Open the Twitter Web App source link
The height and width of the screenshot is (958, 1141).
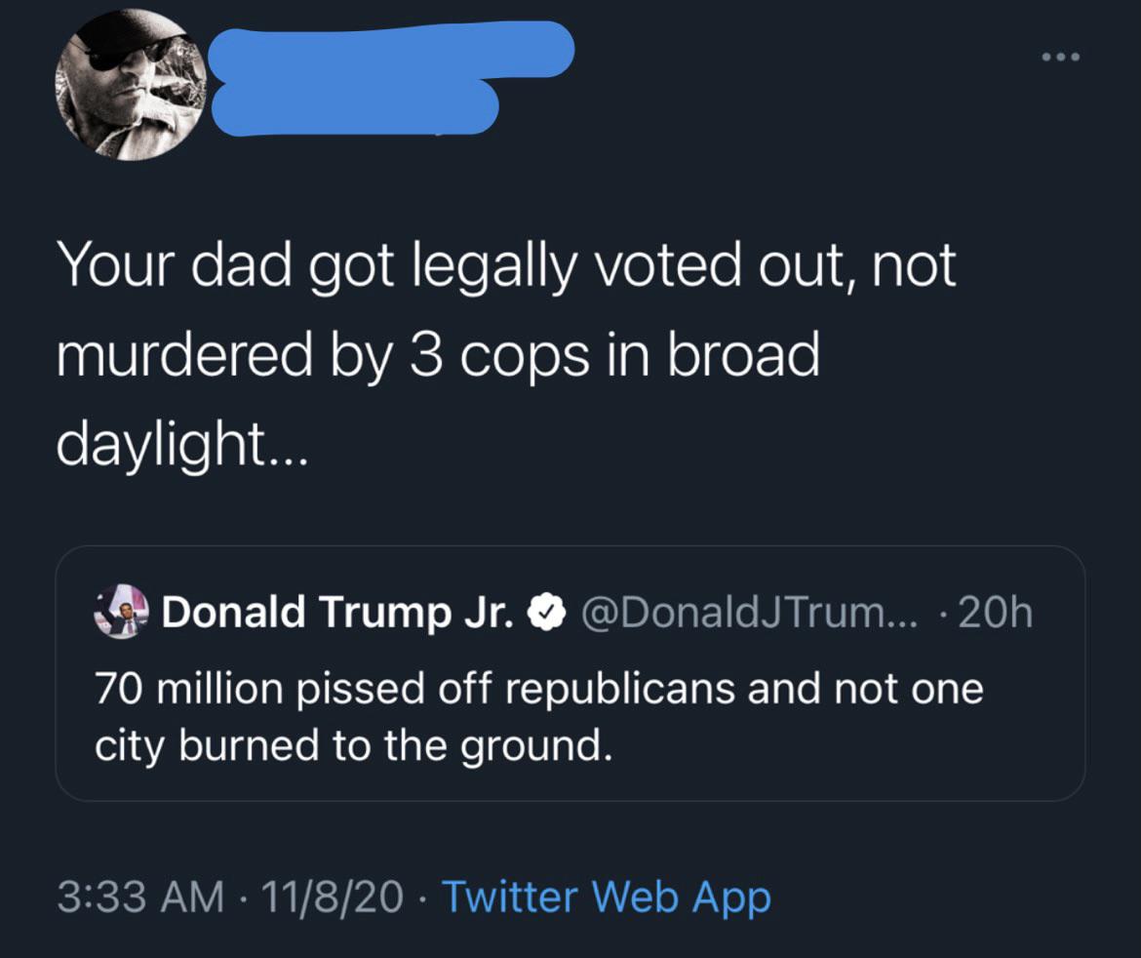pyautogui.click(x=606, y=897)
